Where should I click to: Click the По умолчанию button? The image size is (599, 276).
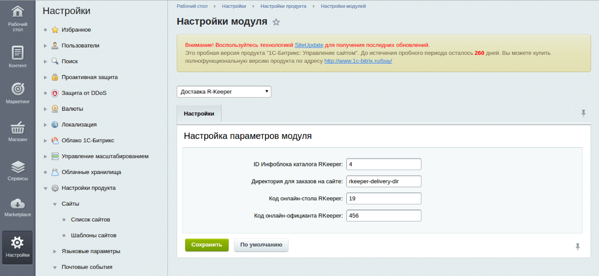[261, 245]
